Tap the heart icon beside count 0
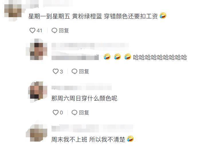The image size is (201, 149). [56, 112]
